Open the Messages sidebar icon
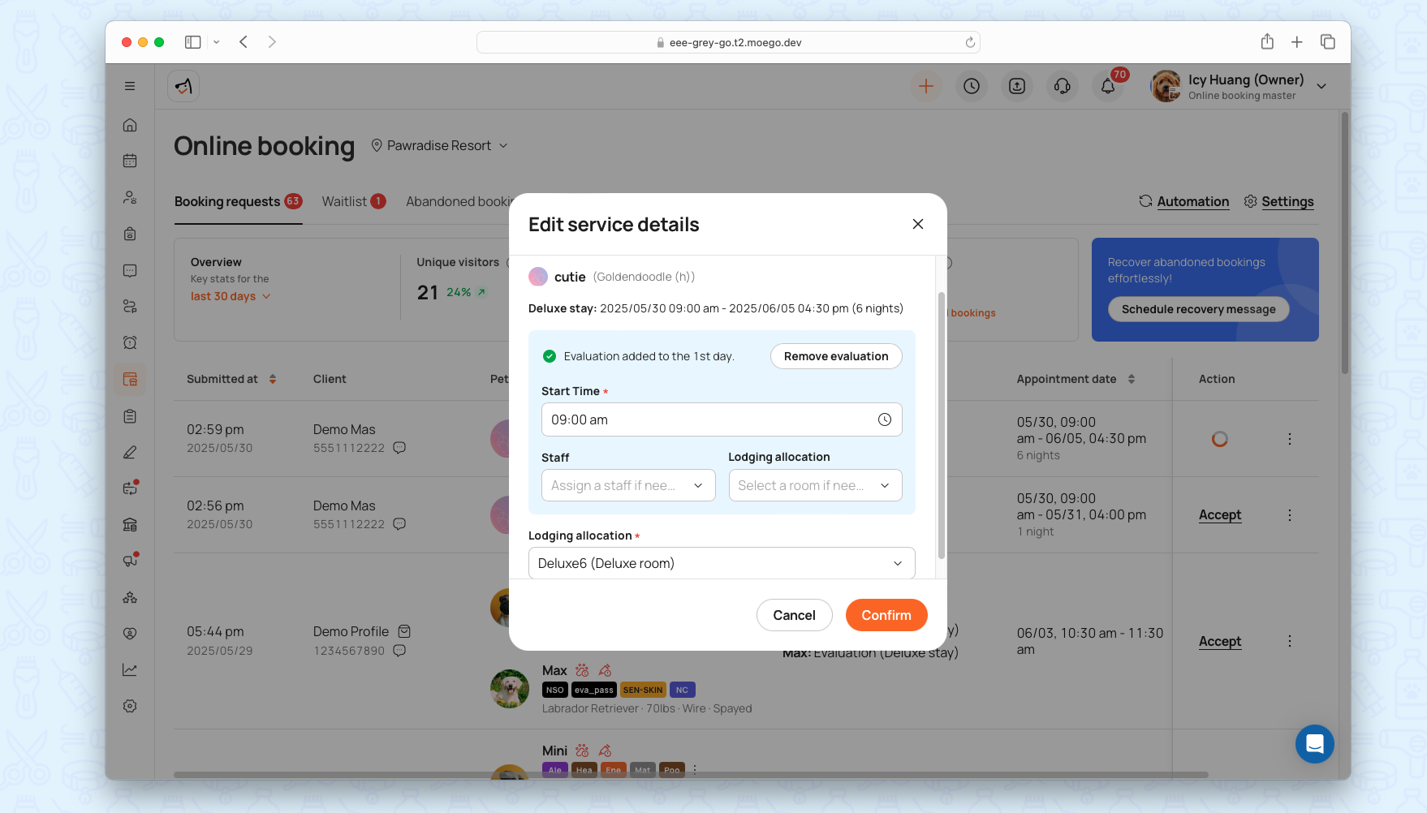 (x=130, y=270)
